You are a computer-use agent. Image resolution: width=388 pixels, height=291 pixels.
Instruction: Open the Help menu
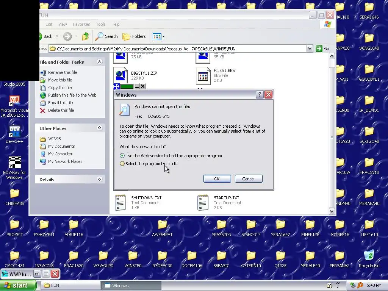(115, 24)
